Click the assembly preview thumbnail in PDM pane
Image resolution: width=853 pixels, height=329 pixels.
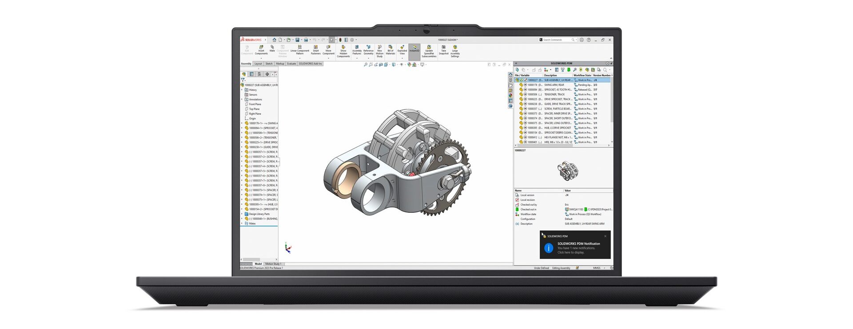click(567, 170)
